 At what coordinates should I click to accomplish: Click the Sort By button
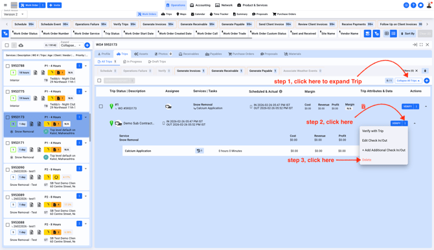pyautogui.click(x=407, y=34)
